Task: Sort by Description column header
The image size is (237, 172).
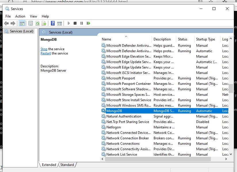Action: click(164, 39)
